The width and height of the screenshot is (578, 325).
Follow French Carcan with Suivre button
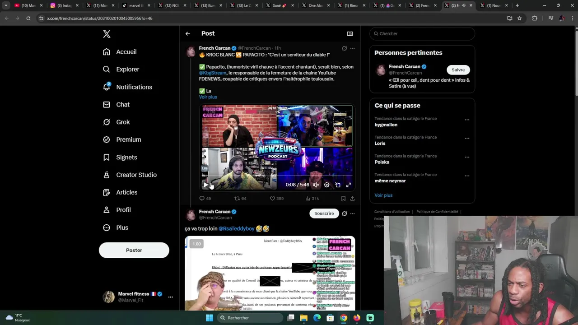[458, 70]
